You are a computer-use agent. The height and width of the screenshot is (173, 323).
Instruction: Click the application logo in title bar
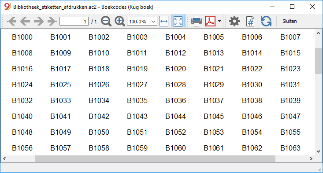pos(7,7)
